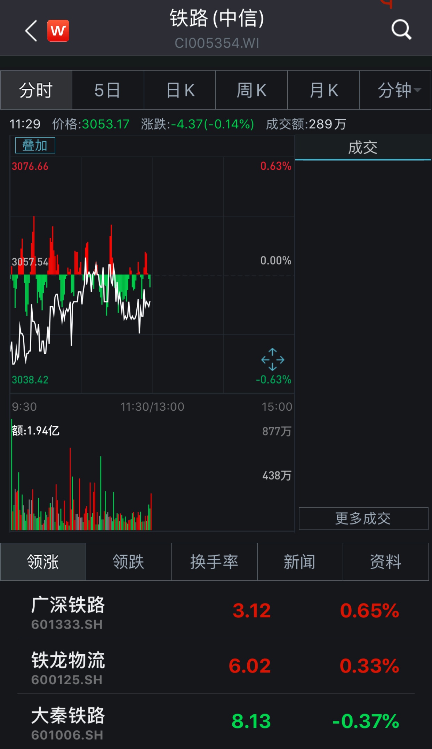Tap the 11:30/13:00 time axis label
Screen dimensions: 432x749
[152, 407]
